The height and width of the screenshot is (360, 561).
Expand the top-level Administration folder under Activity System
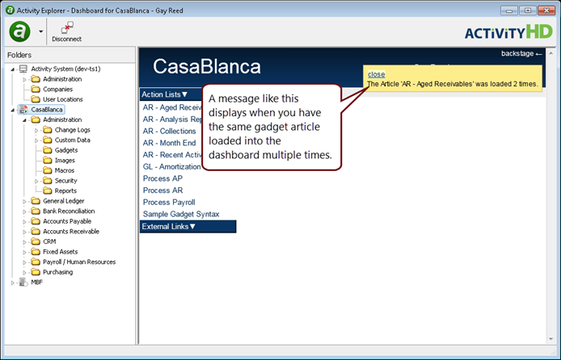(x=25, y=79)
